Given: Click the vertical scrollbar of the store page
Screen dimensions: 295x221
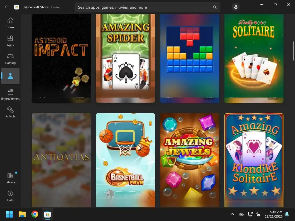Looking at the screenshot, I should [293, 51].
